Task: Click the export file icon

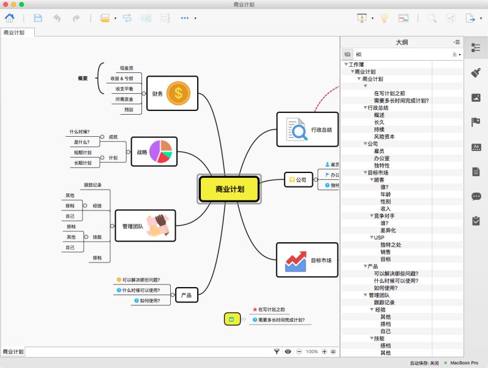Action: [x=470, y=18]
